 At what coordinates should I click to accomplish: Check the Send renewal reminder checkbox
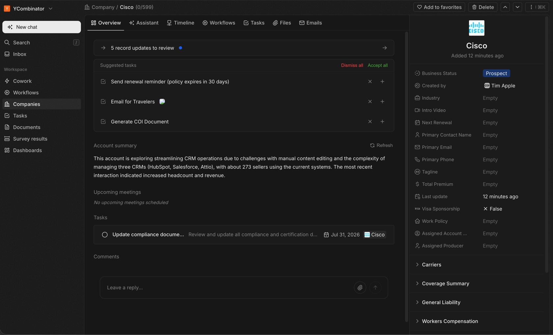[103, 82]
